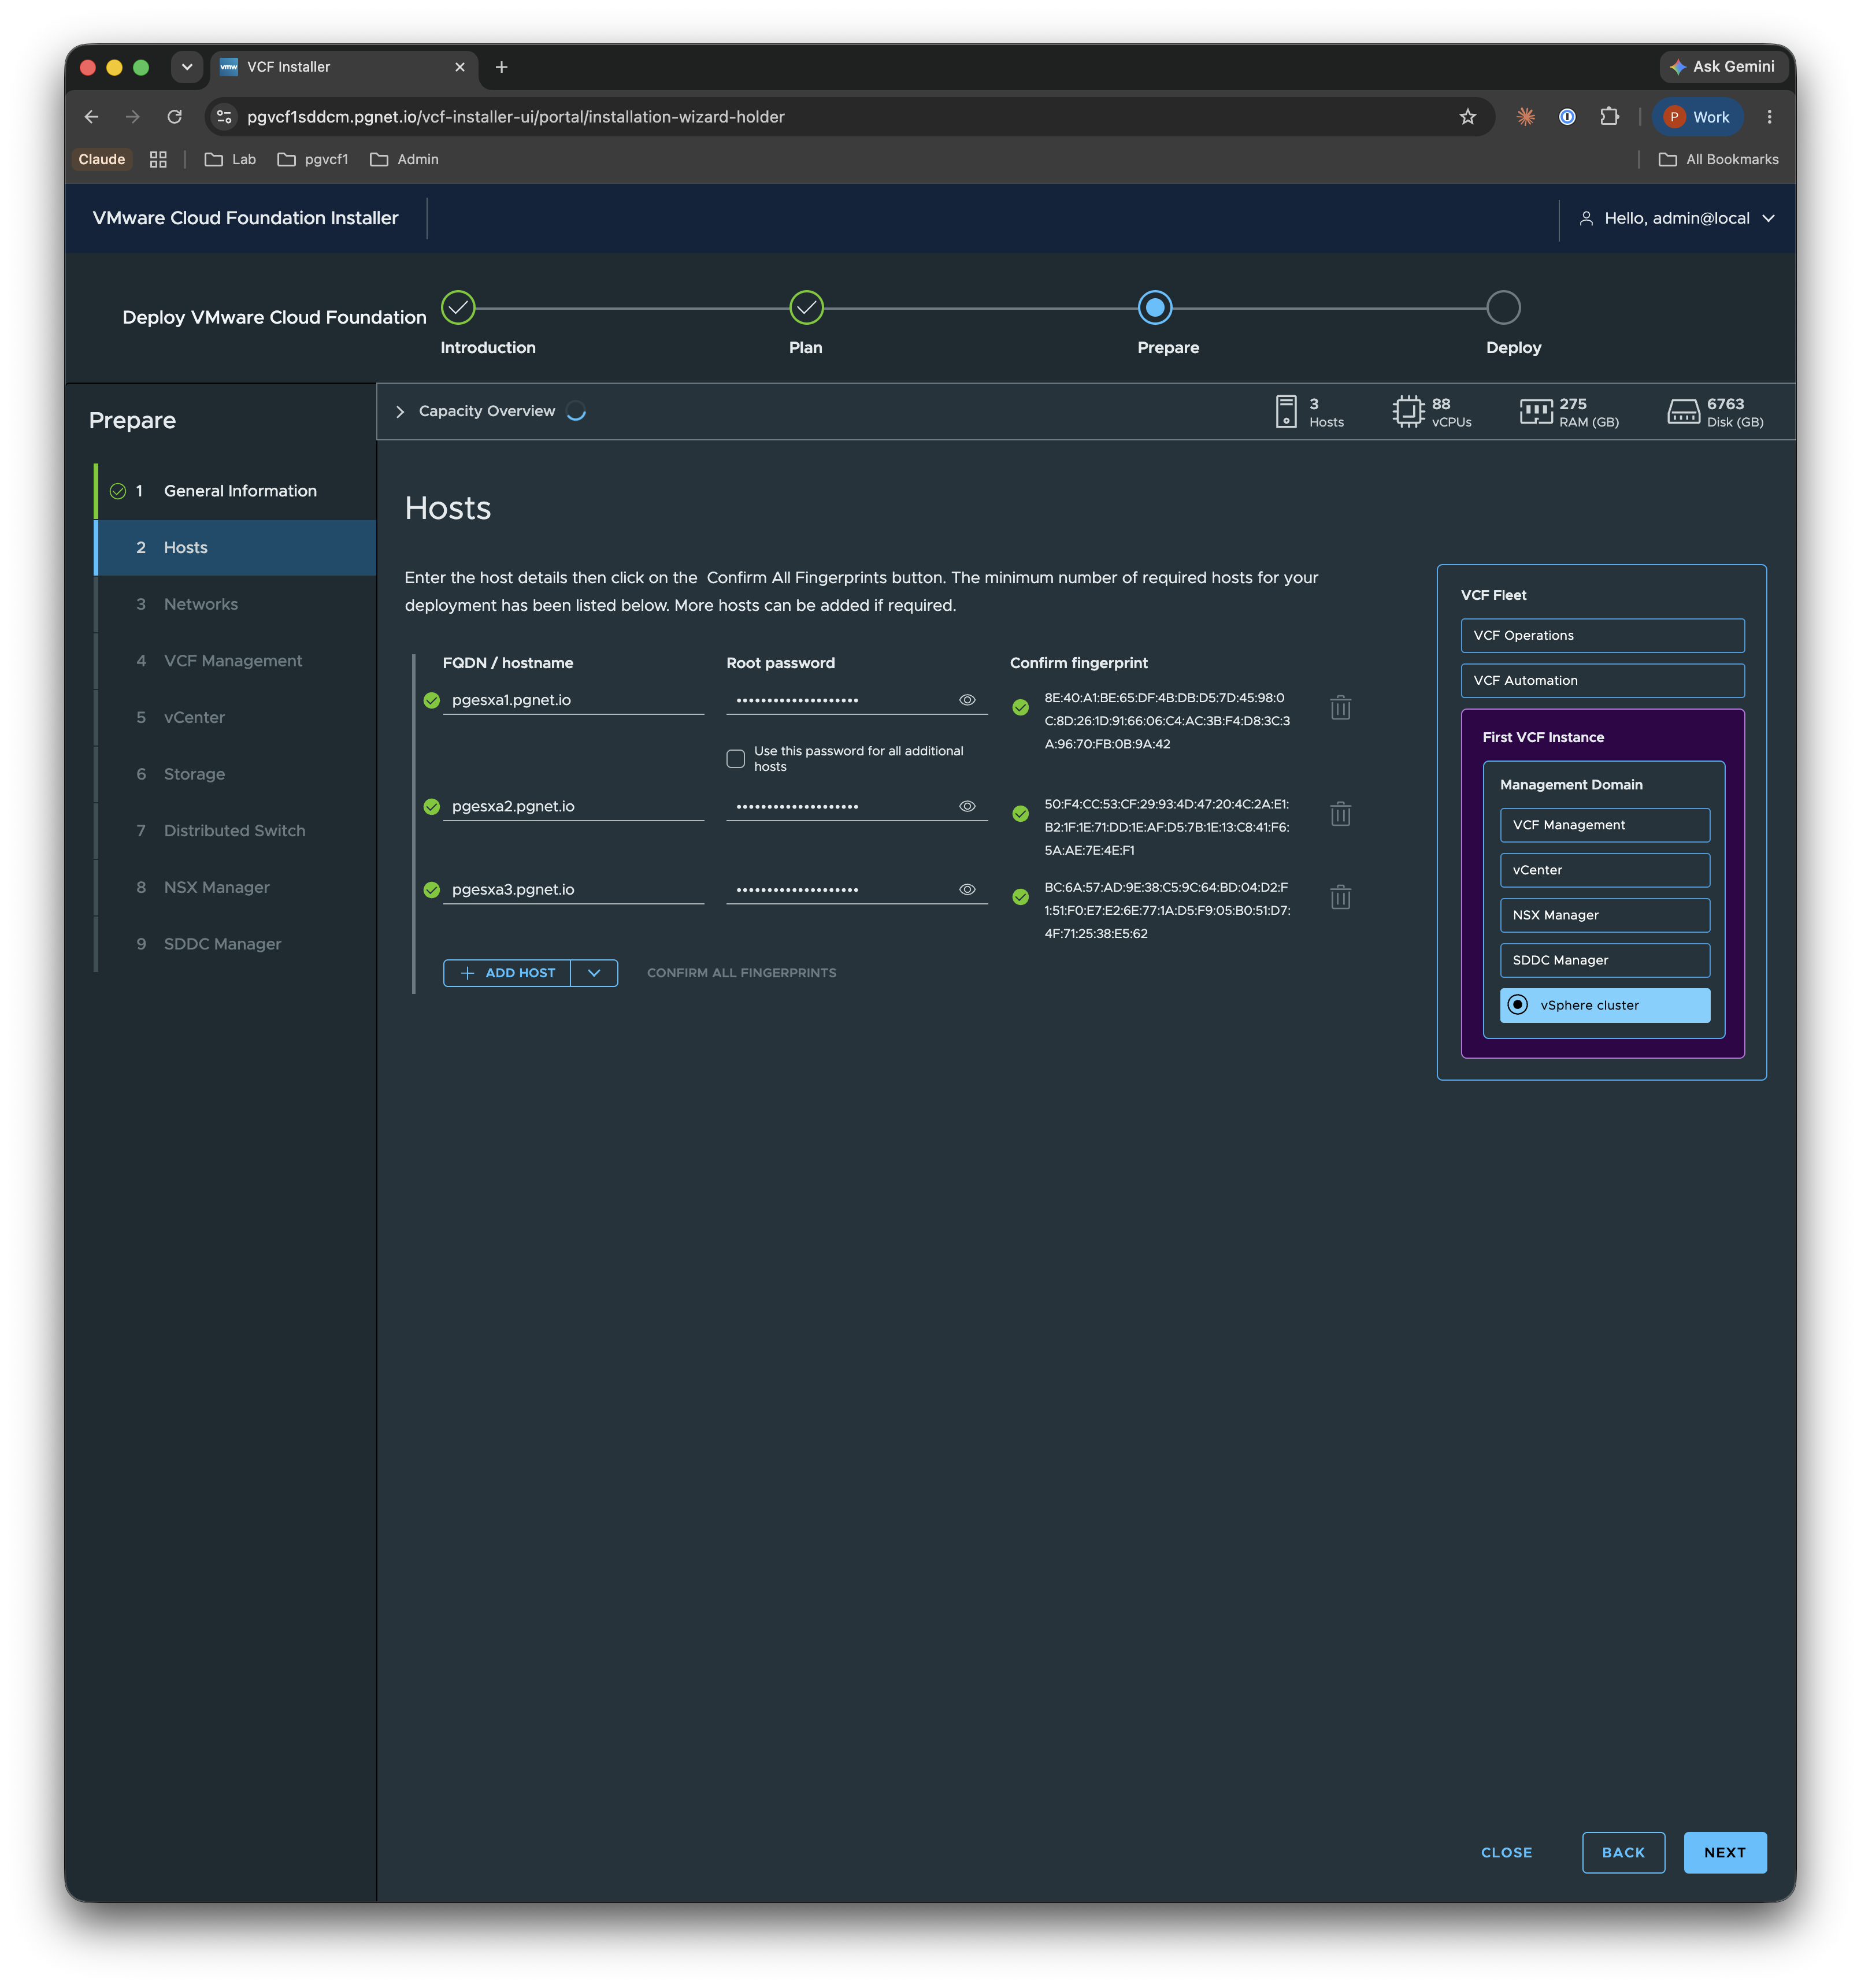Image resolution: width=1861 pixels, height=1988 pixels.
Task: Open the browser Extensions puzzle icon
Action: tap(1609, 117)
